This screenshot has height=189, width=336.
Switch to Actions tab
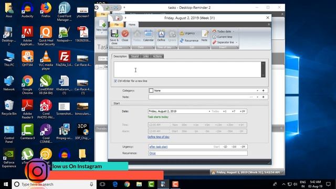pos(157,56)
